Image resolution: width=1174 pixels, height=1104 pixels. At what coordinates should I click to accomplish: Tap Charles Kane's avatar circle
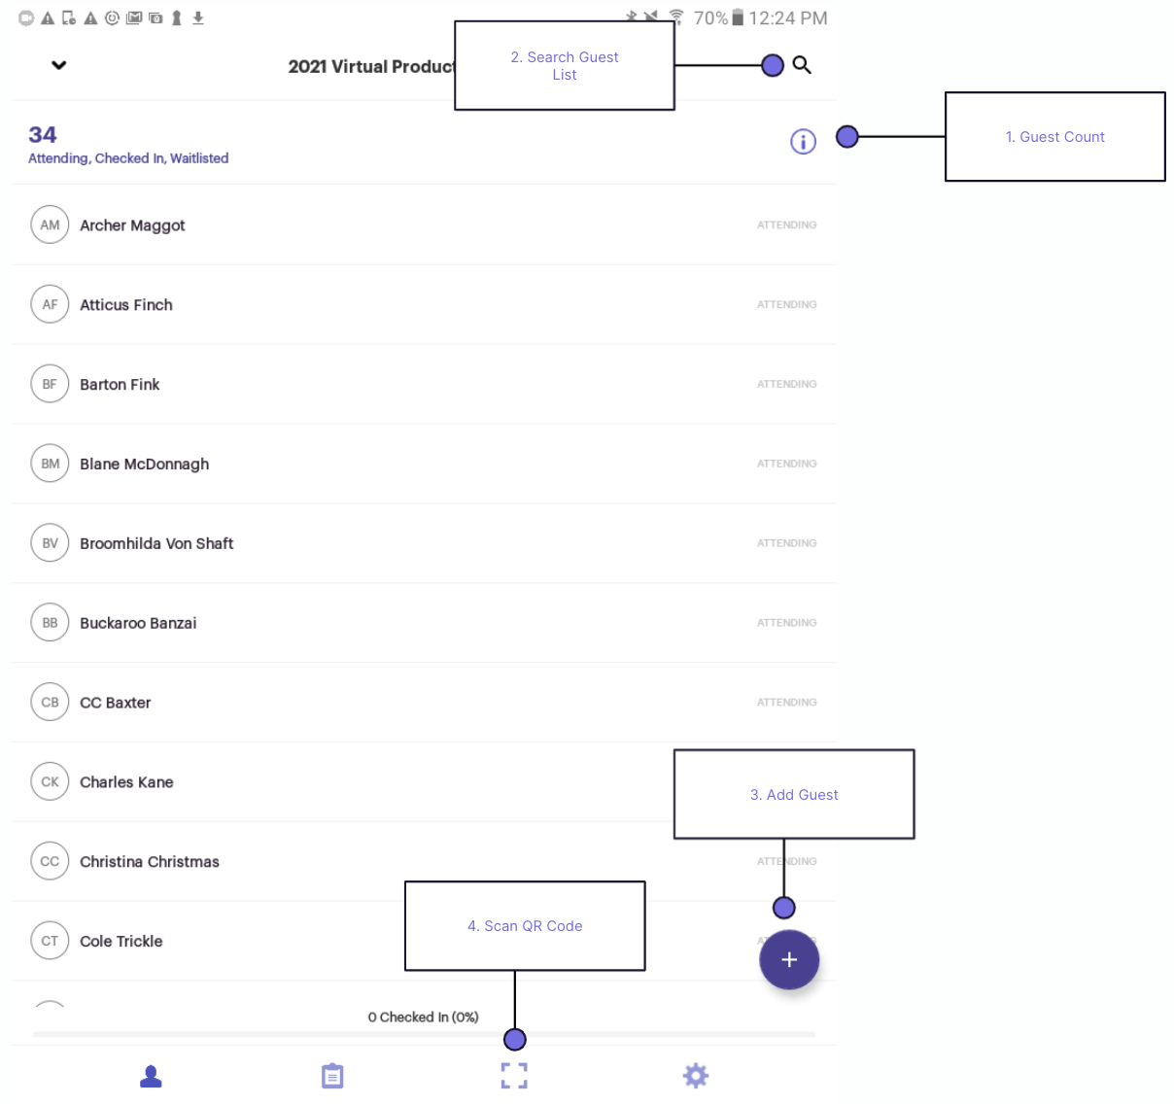pyautogui.click(x=50, y=781)
